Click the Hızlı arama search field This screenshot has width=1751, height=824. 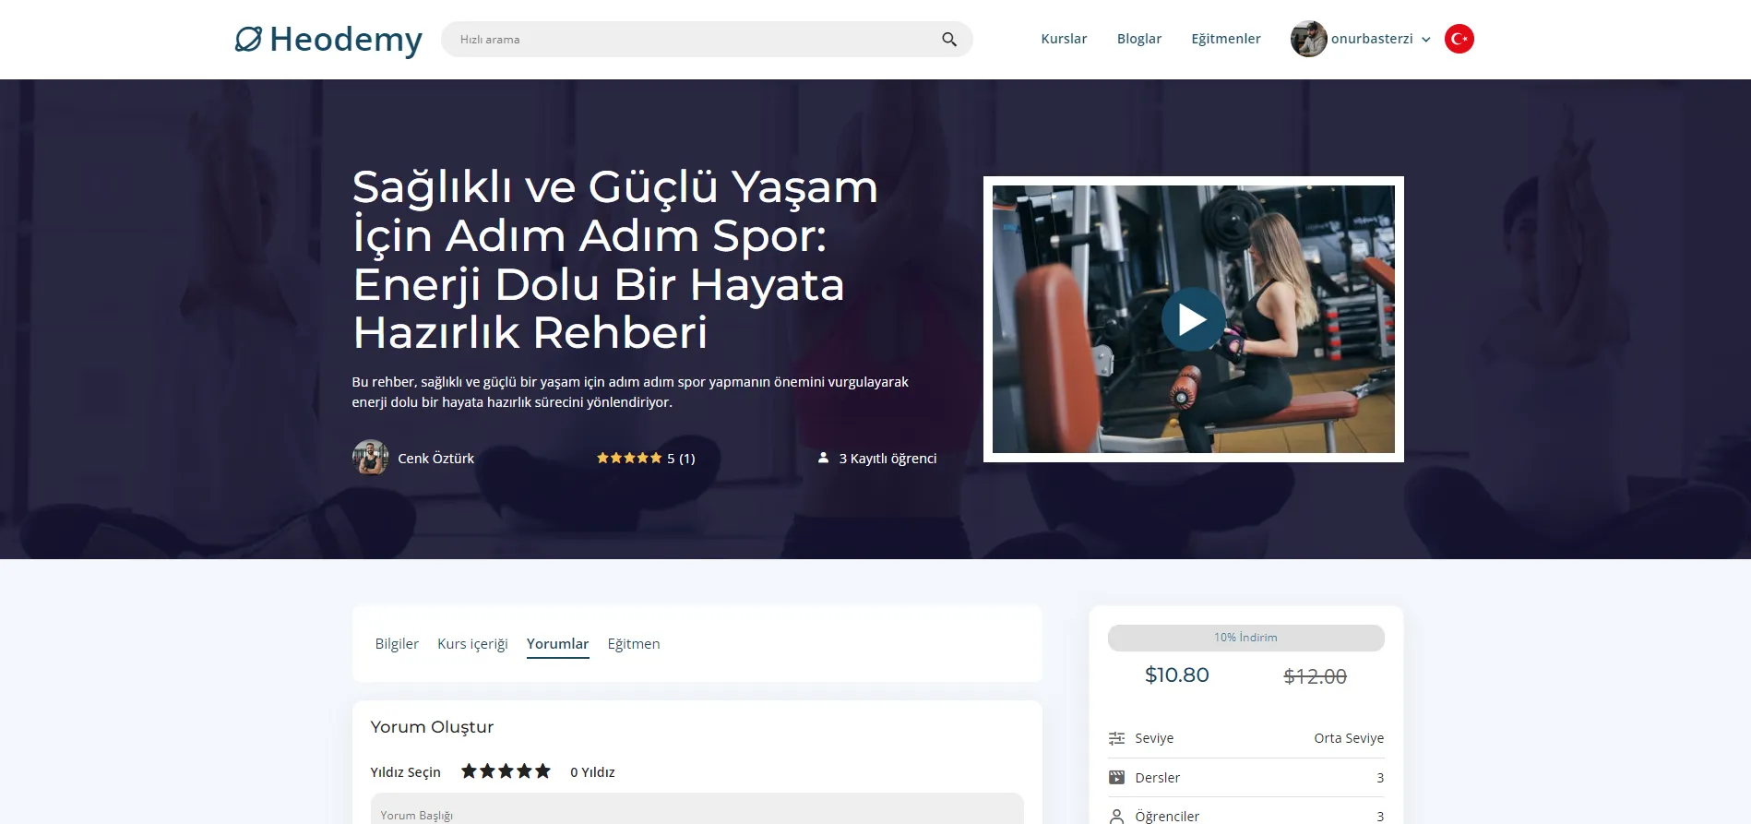(x=692, y=40)
